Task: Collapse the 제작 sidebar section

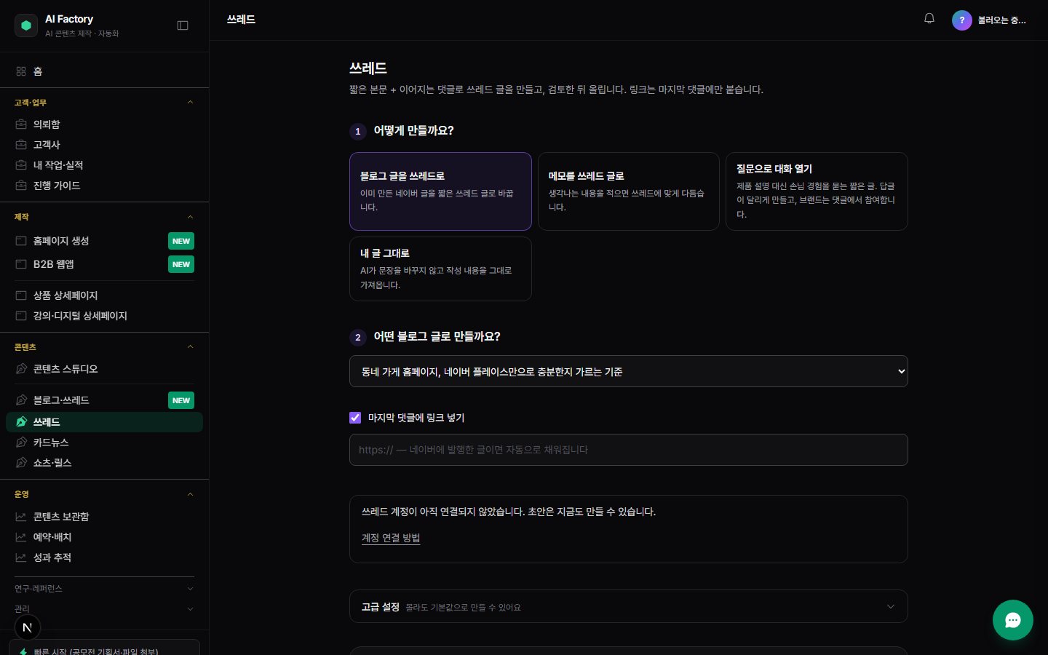Action: pyautogui.click(x=104, y=217)
